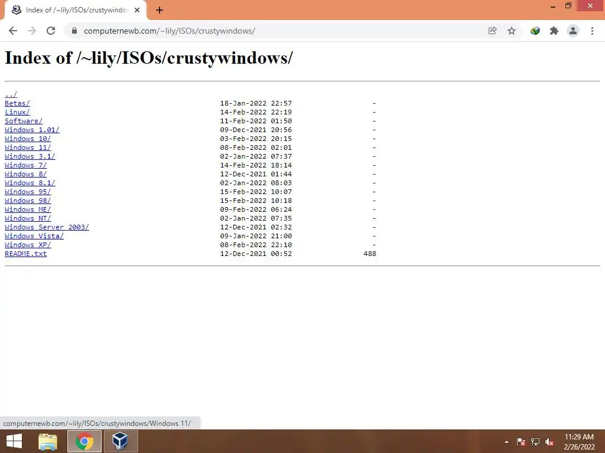Show hidden system tray icons
605x453 pixels.
(506, 442)
